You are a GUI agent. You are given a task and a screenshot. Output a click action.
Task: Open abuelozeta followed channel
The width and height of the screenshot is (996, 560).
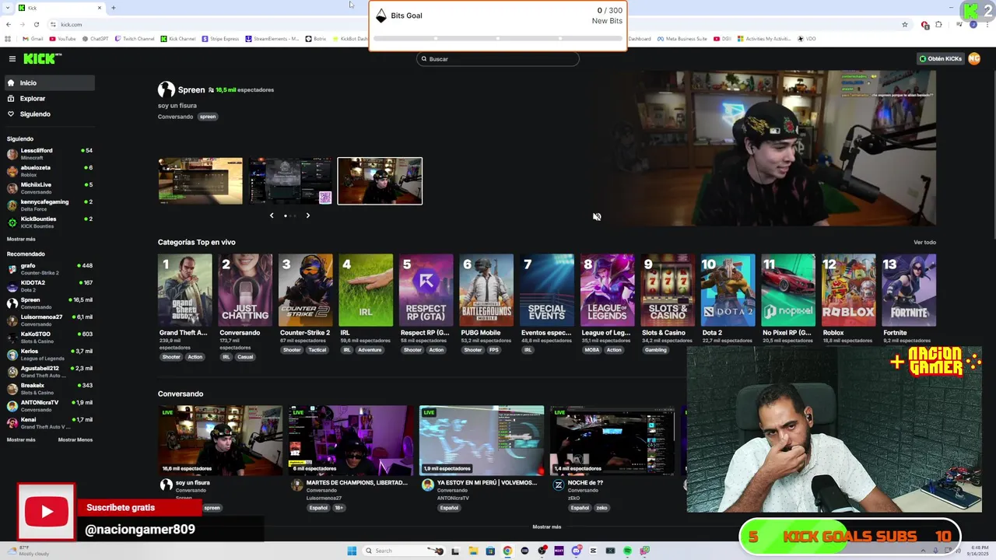point(48,170)
